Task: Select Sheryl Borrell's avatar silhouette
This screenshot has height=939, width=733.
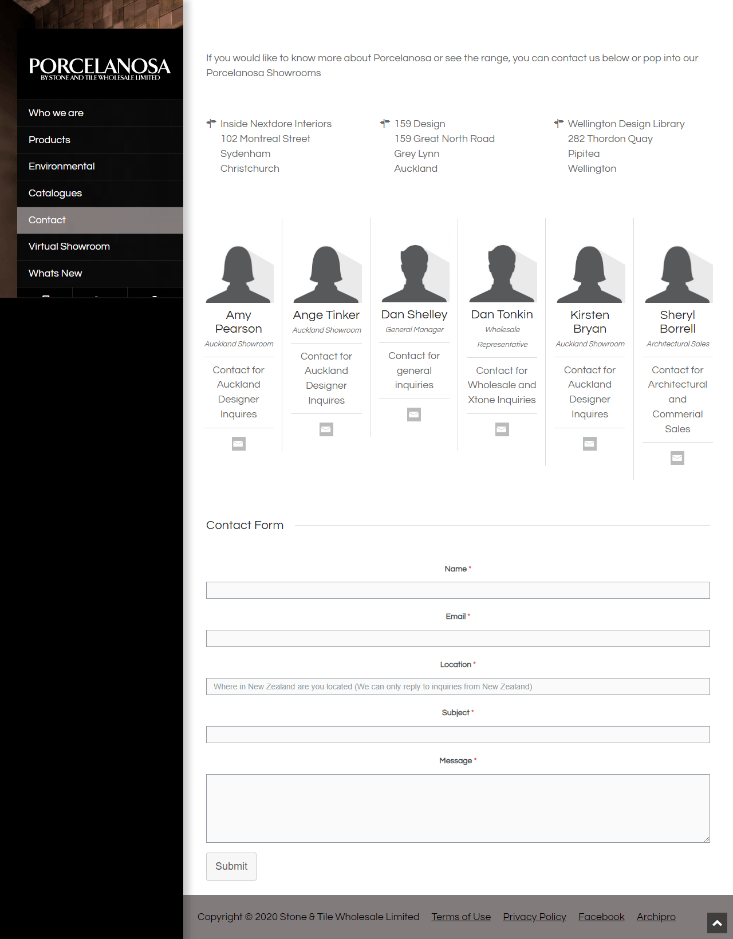Action: pos(678,274)
